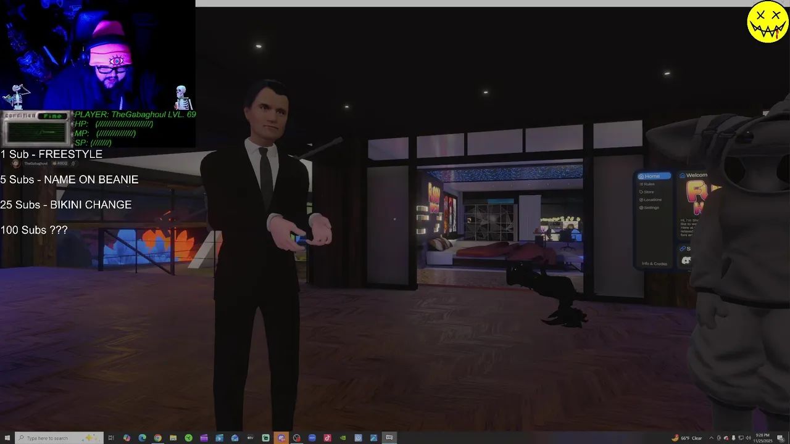Click the '25 Subs - BIKINI CHANGE' text
The height and width of the screenshot is (444, 790).
[x=65, y=205]
